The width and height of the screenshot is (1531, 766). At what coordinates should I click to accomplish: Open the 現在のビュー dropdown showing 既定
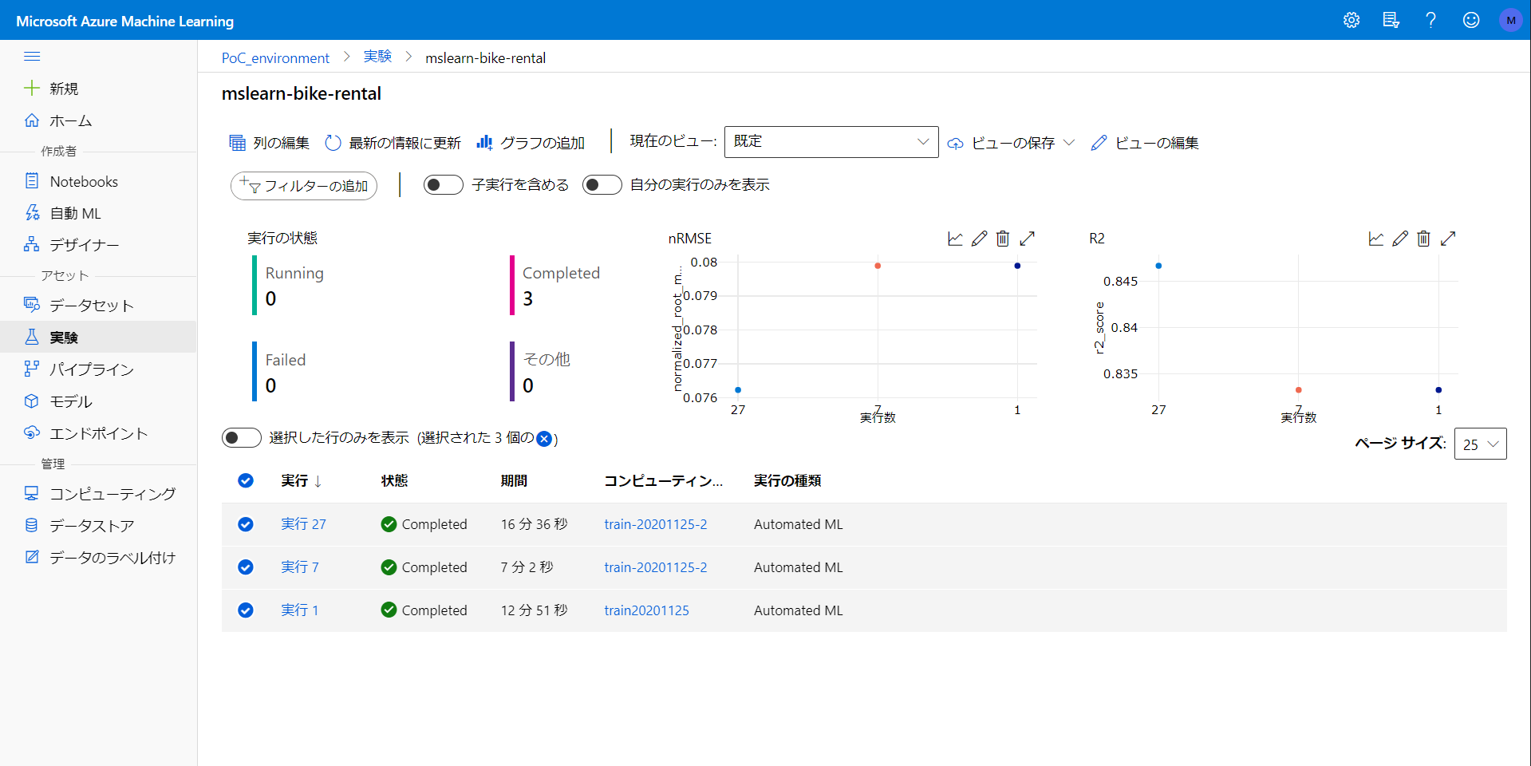click(831, 142)
